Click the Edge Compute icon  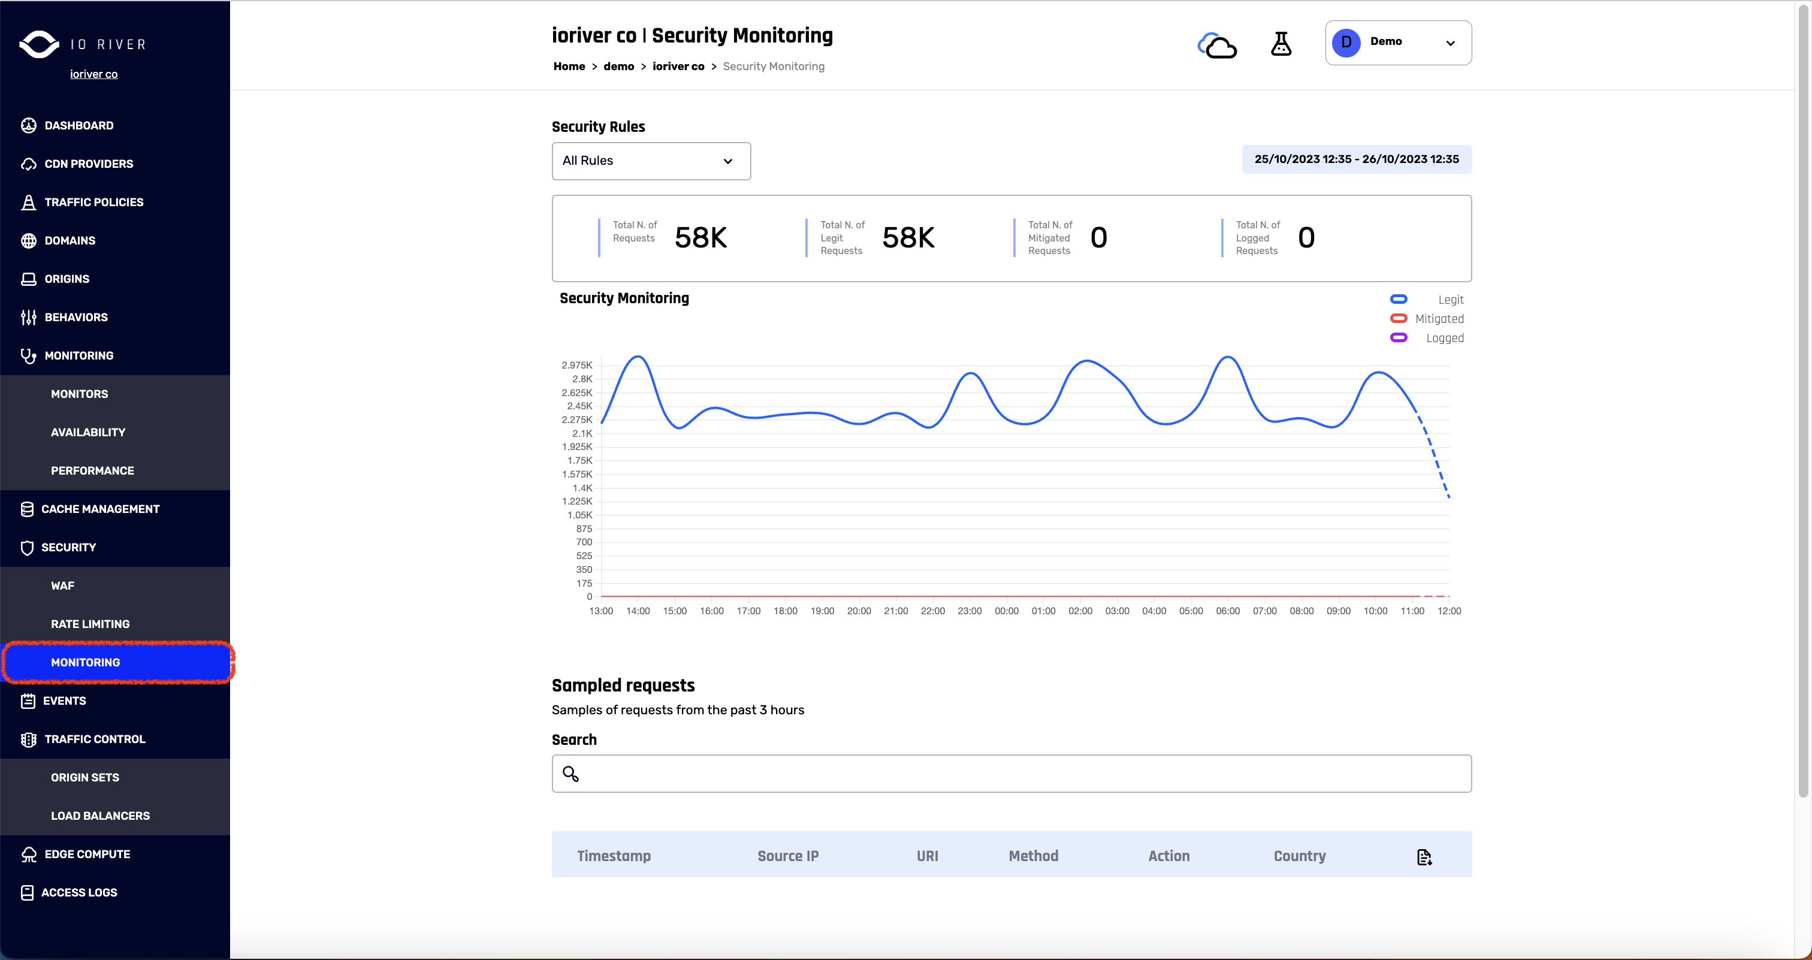28,855
